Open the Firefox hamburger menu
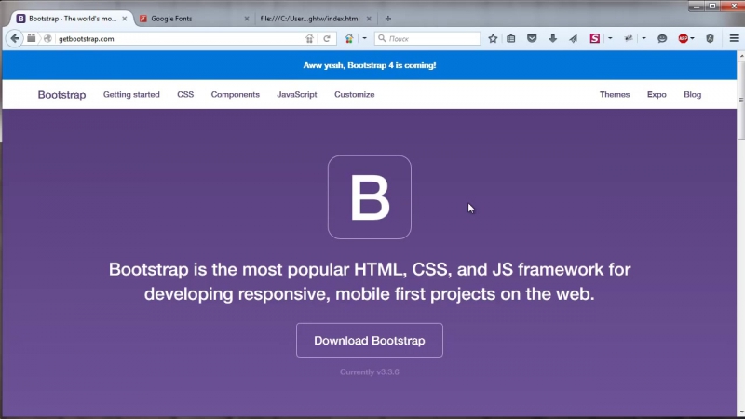This screenshot has width=745, height=419. coord(734,38)
